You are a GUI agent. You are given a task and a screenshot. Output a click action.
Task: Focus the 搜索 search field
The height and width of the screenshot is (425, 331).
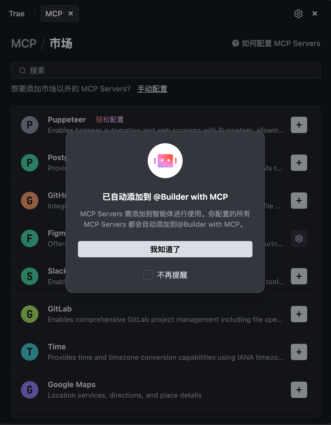(166, 70)
